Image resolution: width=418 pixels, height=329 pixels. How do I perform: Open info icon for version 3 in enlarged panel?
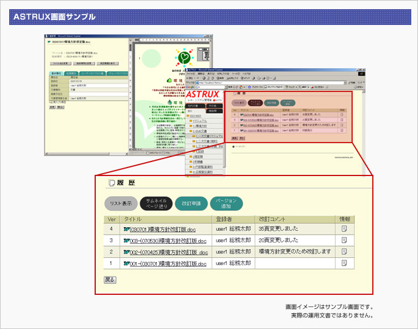point(344,240)
